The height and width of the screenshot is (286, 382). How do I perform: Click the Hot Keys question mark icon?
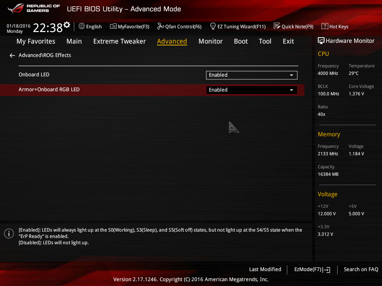pyautogui.click(x=325, y=26)
